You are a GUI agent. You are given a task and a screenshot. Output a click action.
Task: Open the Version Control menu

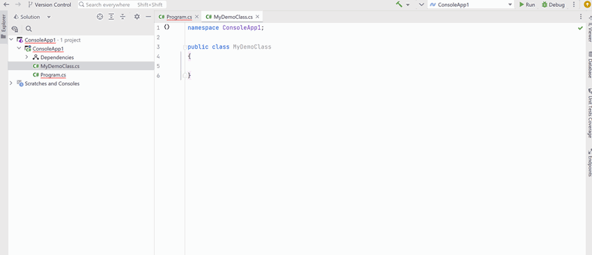(x=49, y=5)
